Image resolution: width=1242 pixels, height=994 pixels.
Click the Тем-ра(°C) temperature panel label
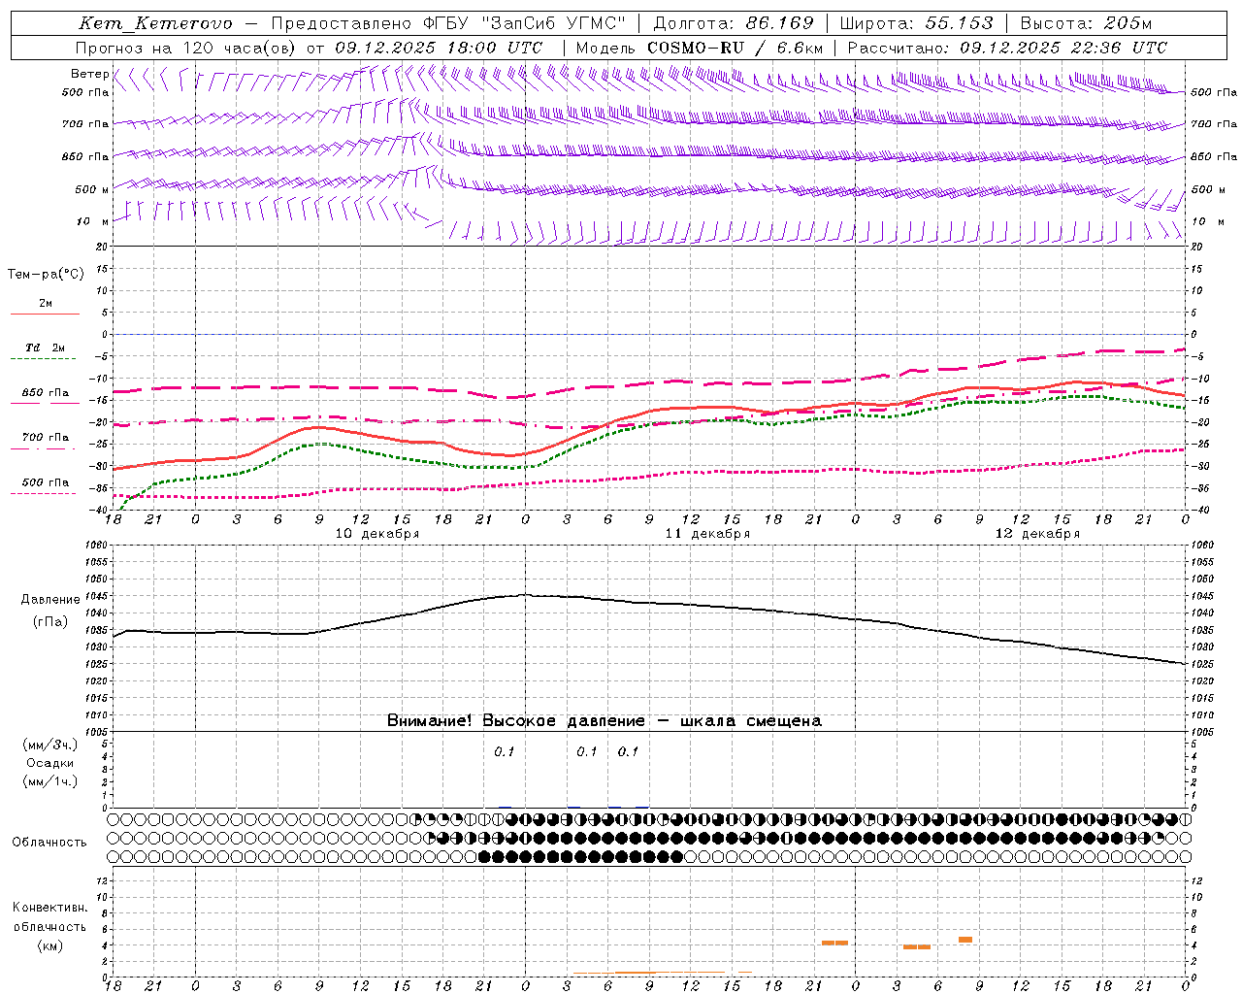pos(46,275)
